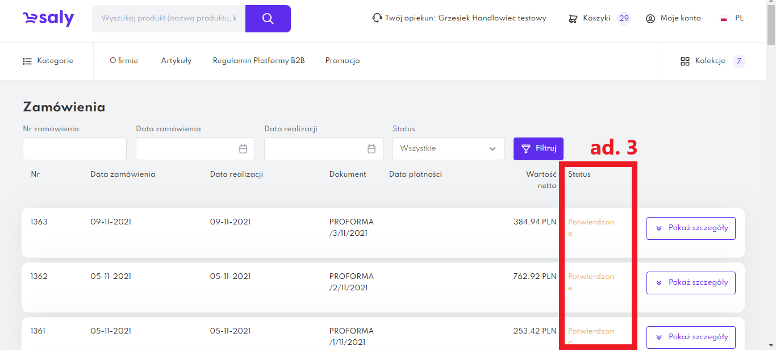
Task: Click the shopping cart Koszyki icon
Action: [x=573, y=19]
